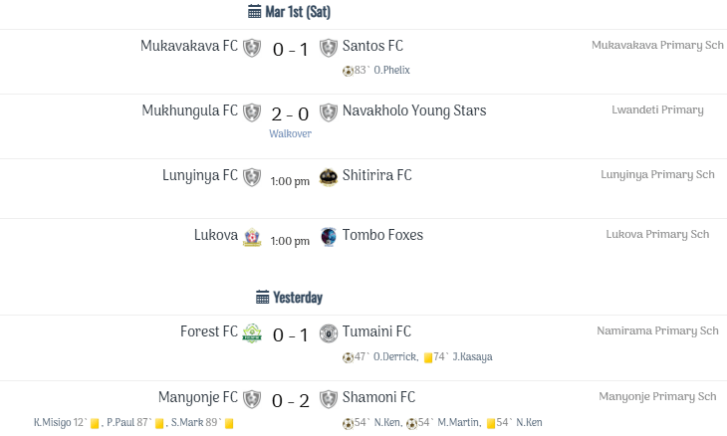
Task: Click the calendar icon beside Mar 1st
Action: point(254,12)
